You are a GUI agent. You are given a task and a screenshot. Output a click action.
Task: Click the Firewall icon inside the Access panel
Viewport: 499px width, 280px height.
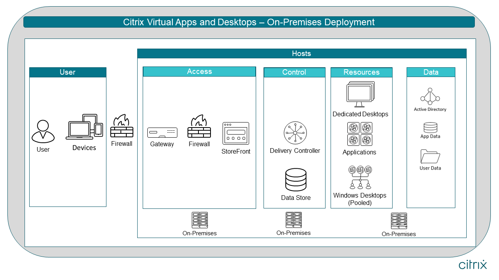point(199,126)
